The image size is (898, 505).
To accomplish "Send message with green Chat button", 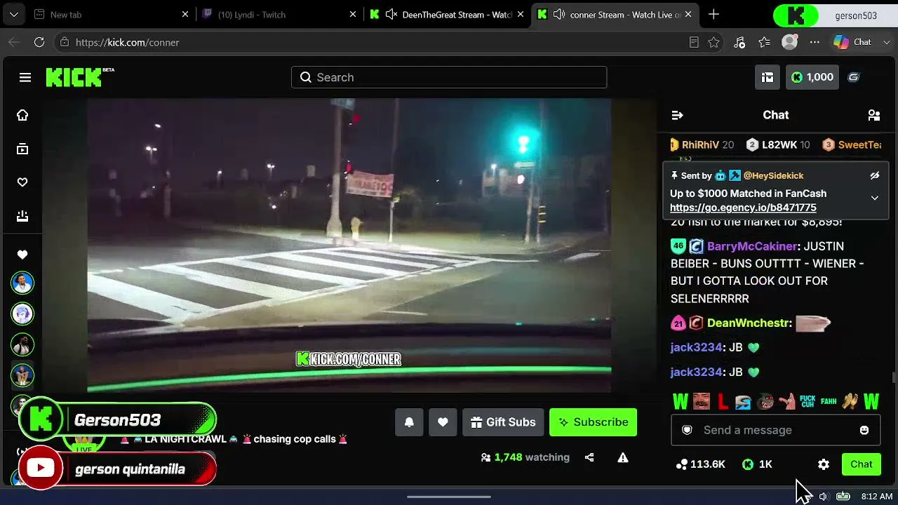I will point(862,464).
